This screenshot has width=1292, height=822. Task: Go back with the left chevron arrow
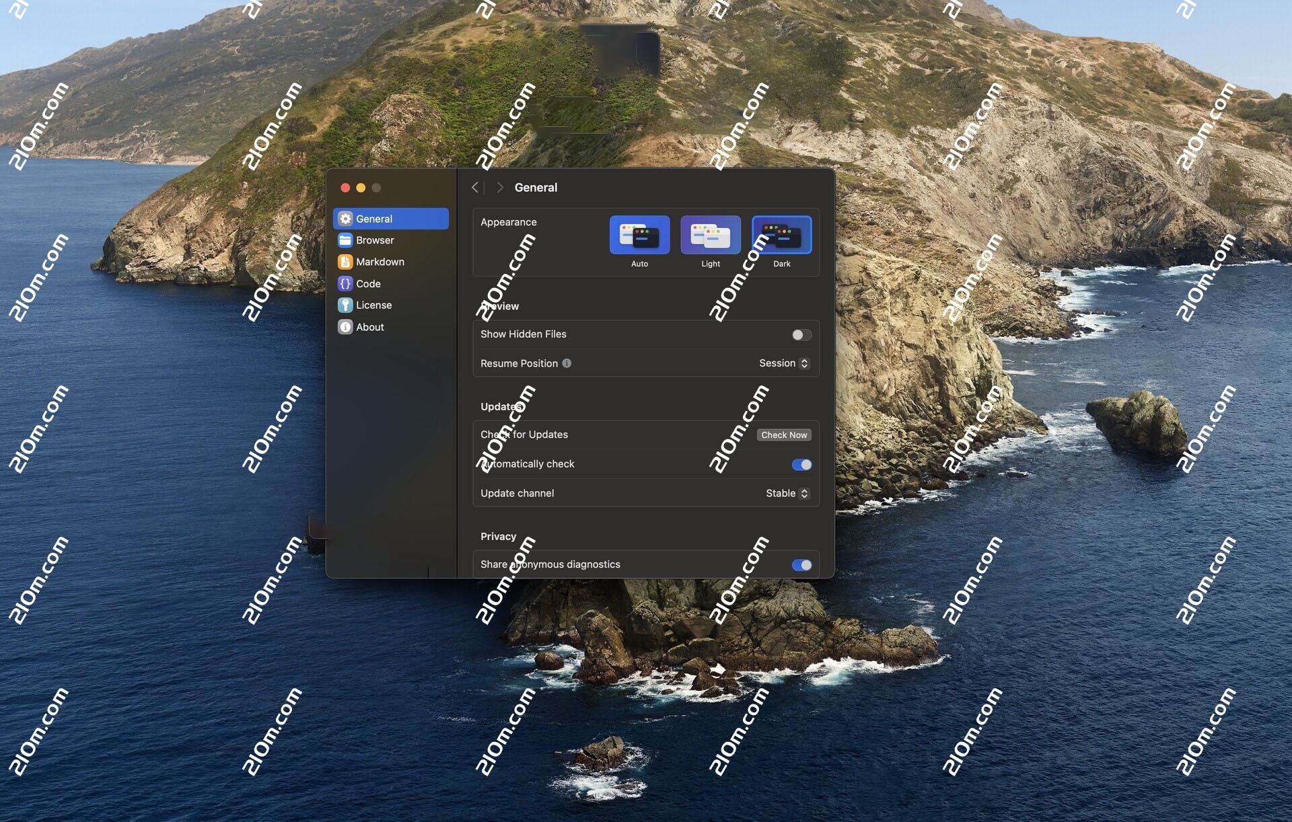pyautogui.click(x=475, y=188)
